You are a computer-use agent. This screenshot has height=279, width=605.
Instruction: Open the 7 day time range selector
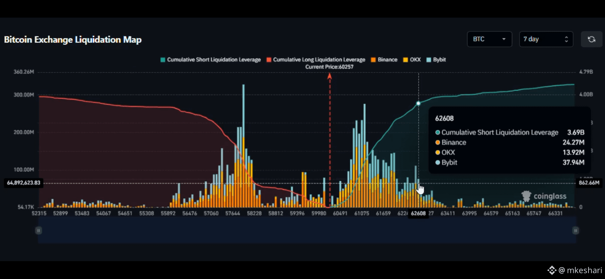click(x=546, y=39)
